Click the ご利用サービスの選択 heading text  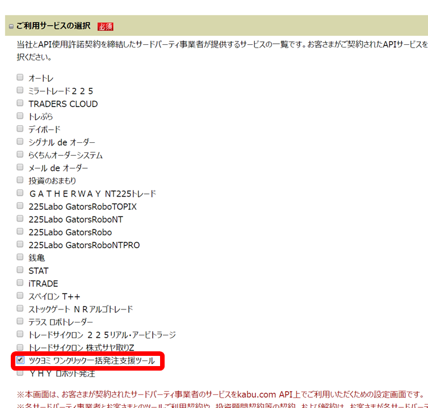point(53,26)
